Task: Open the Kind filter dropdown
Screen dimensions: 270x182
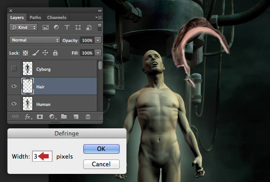Action: pyautogui.click(x=23, y=27)
